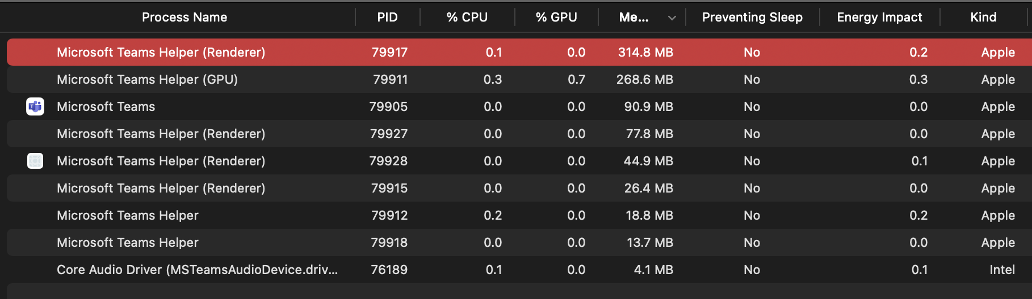Select Microsoft Teams Helper (GPU) row

click(x=519, y=79)
